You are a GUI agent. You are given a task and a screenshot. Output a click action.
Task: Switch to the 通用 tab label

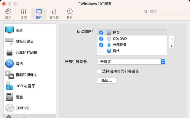click(x=8, y=18)
